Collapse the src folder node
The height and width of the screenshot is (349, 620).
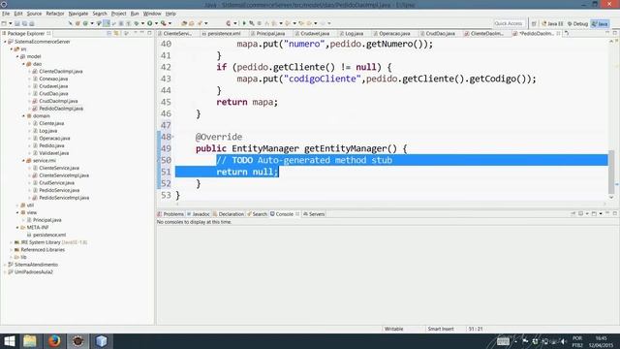12,49
